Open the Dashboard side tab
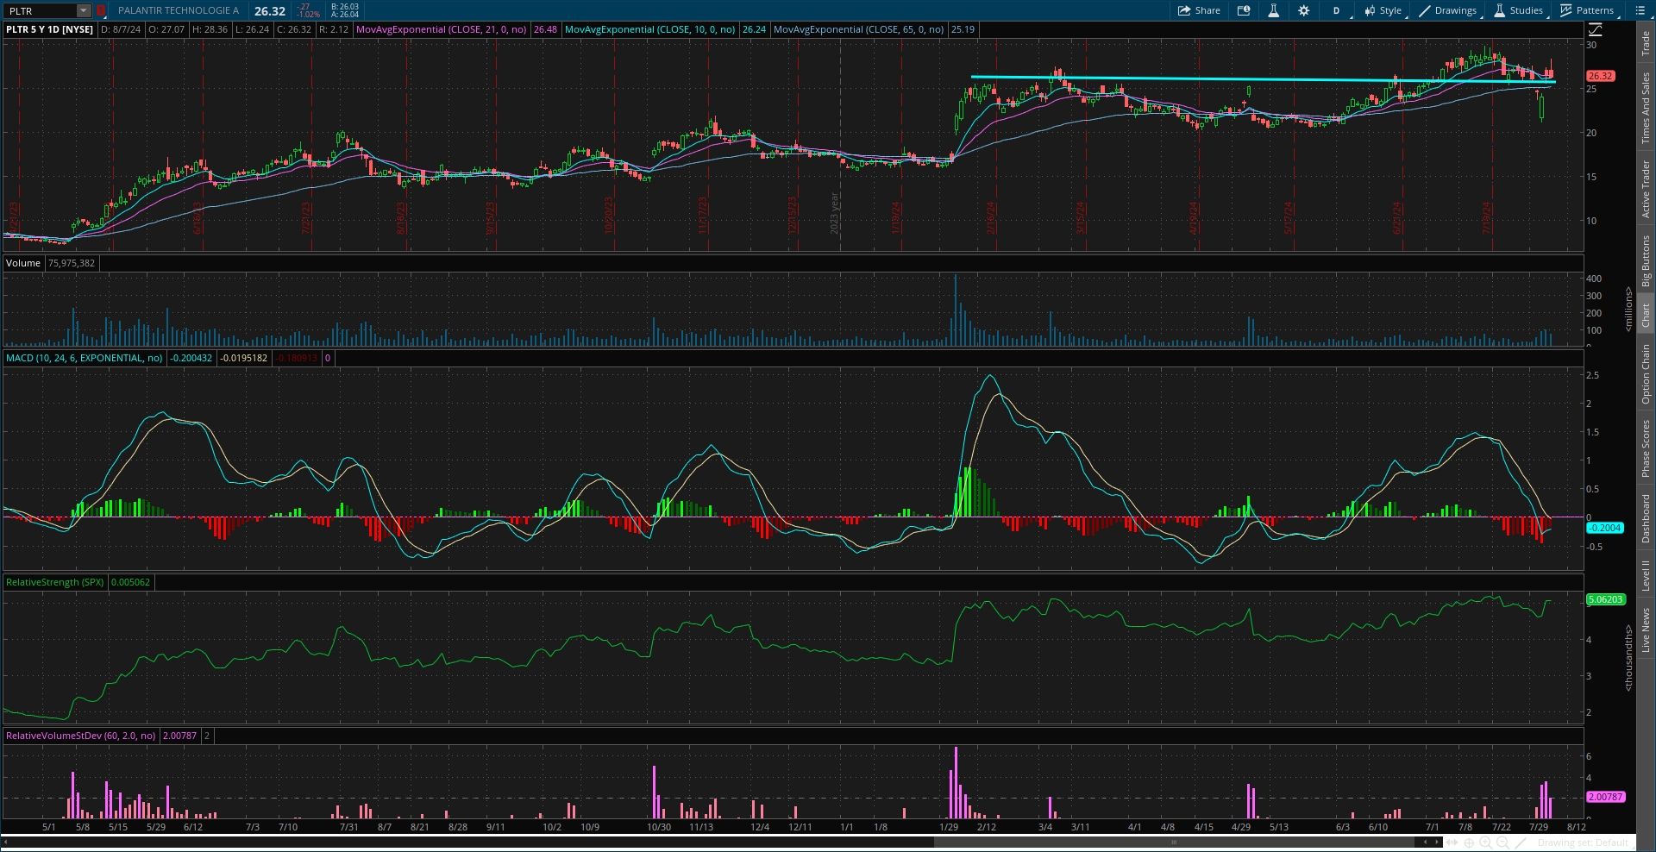 (x=1646, y=518)
